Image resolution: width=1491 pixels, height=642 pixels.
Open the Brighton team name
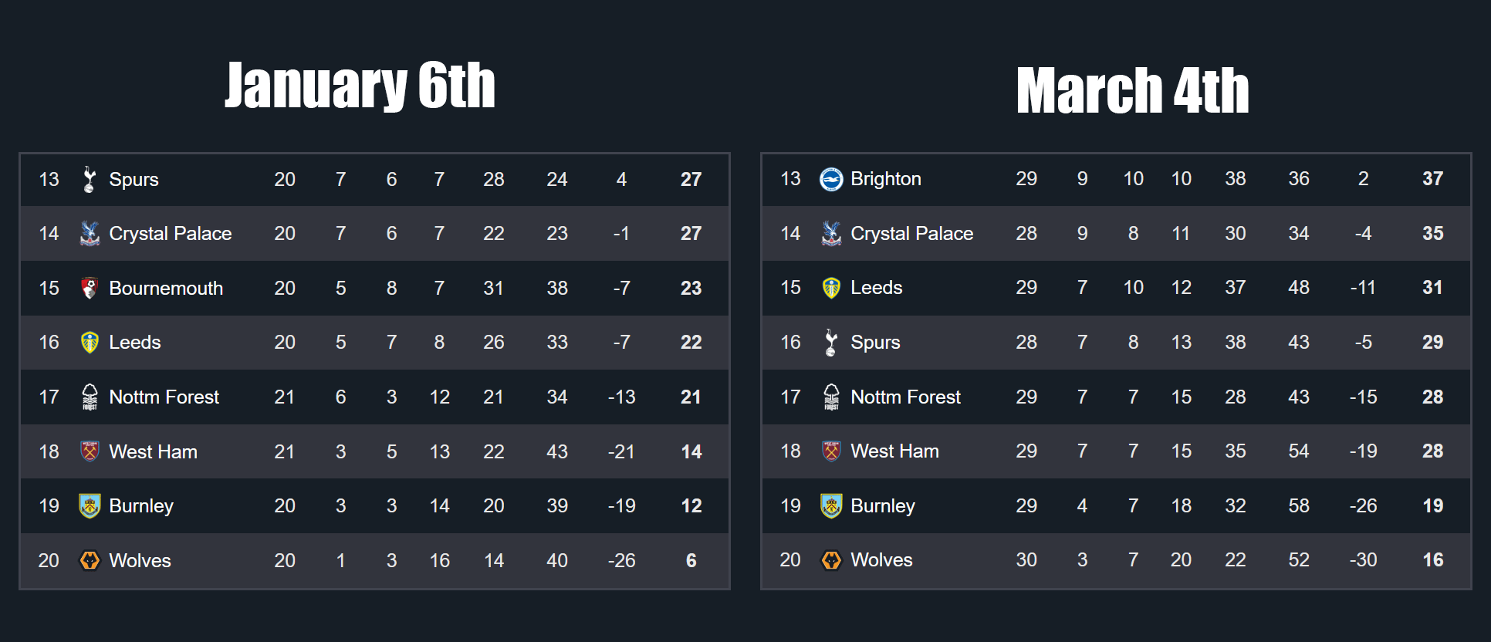point(886,179)
